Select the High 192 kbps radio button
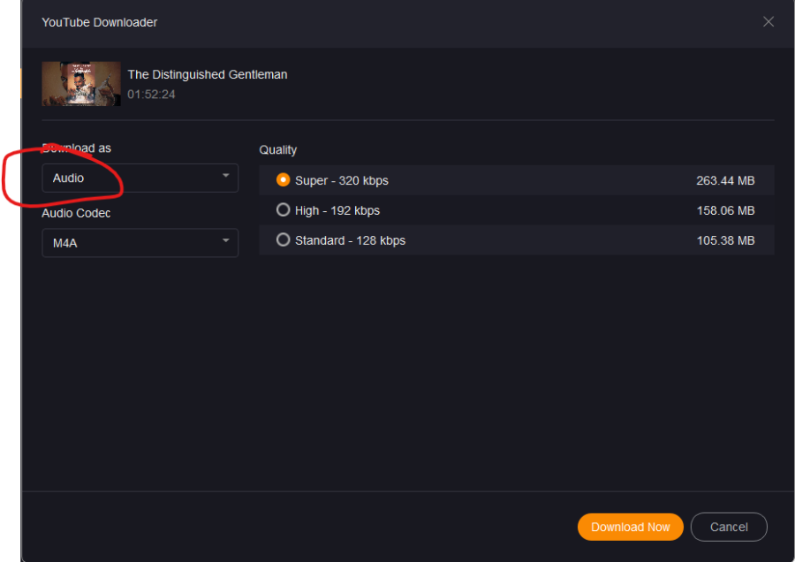This screenshot has width=795, height=562. tap(284, 210)
